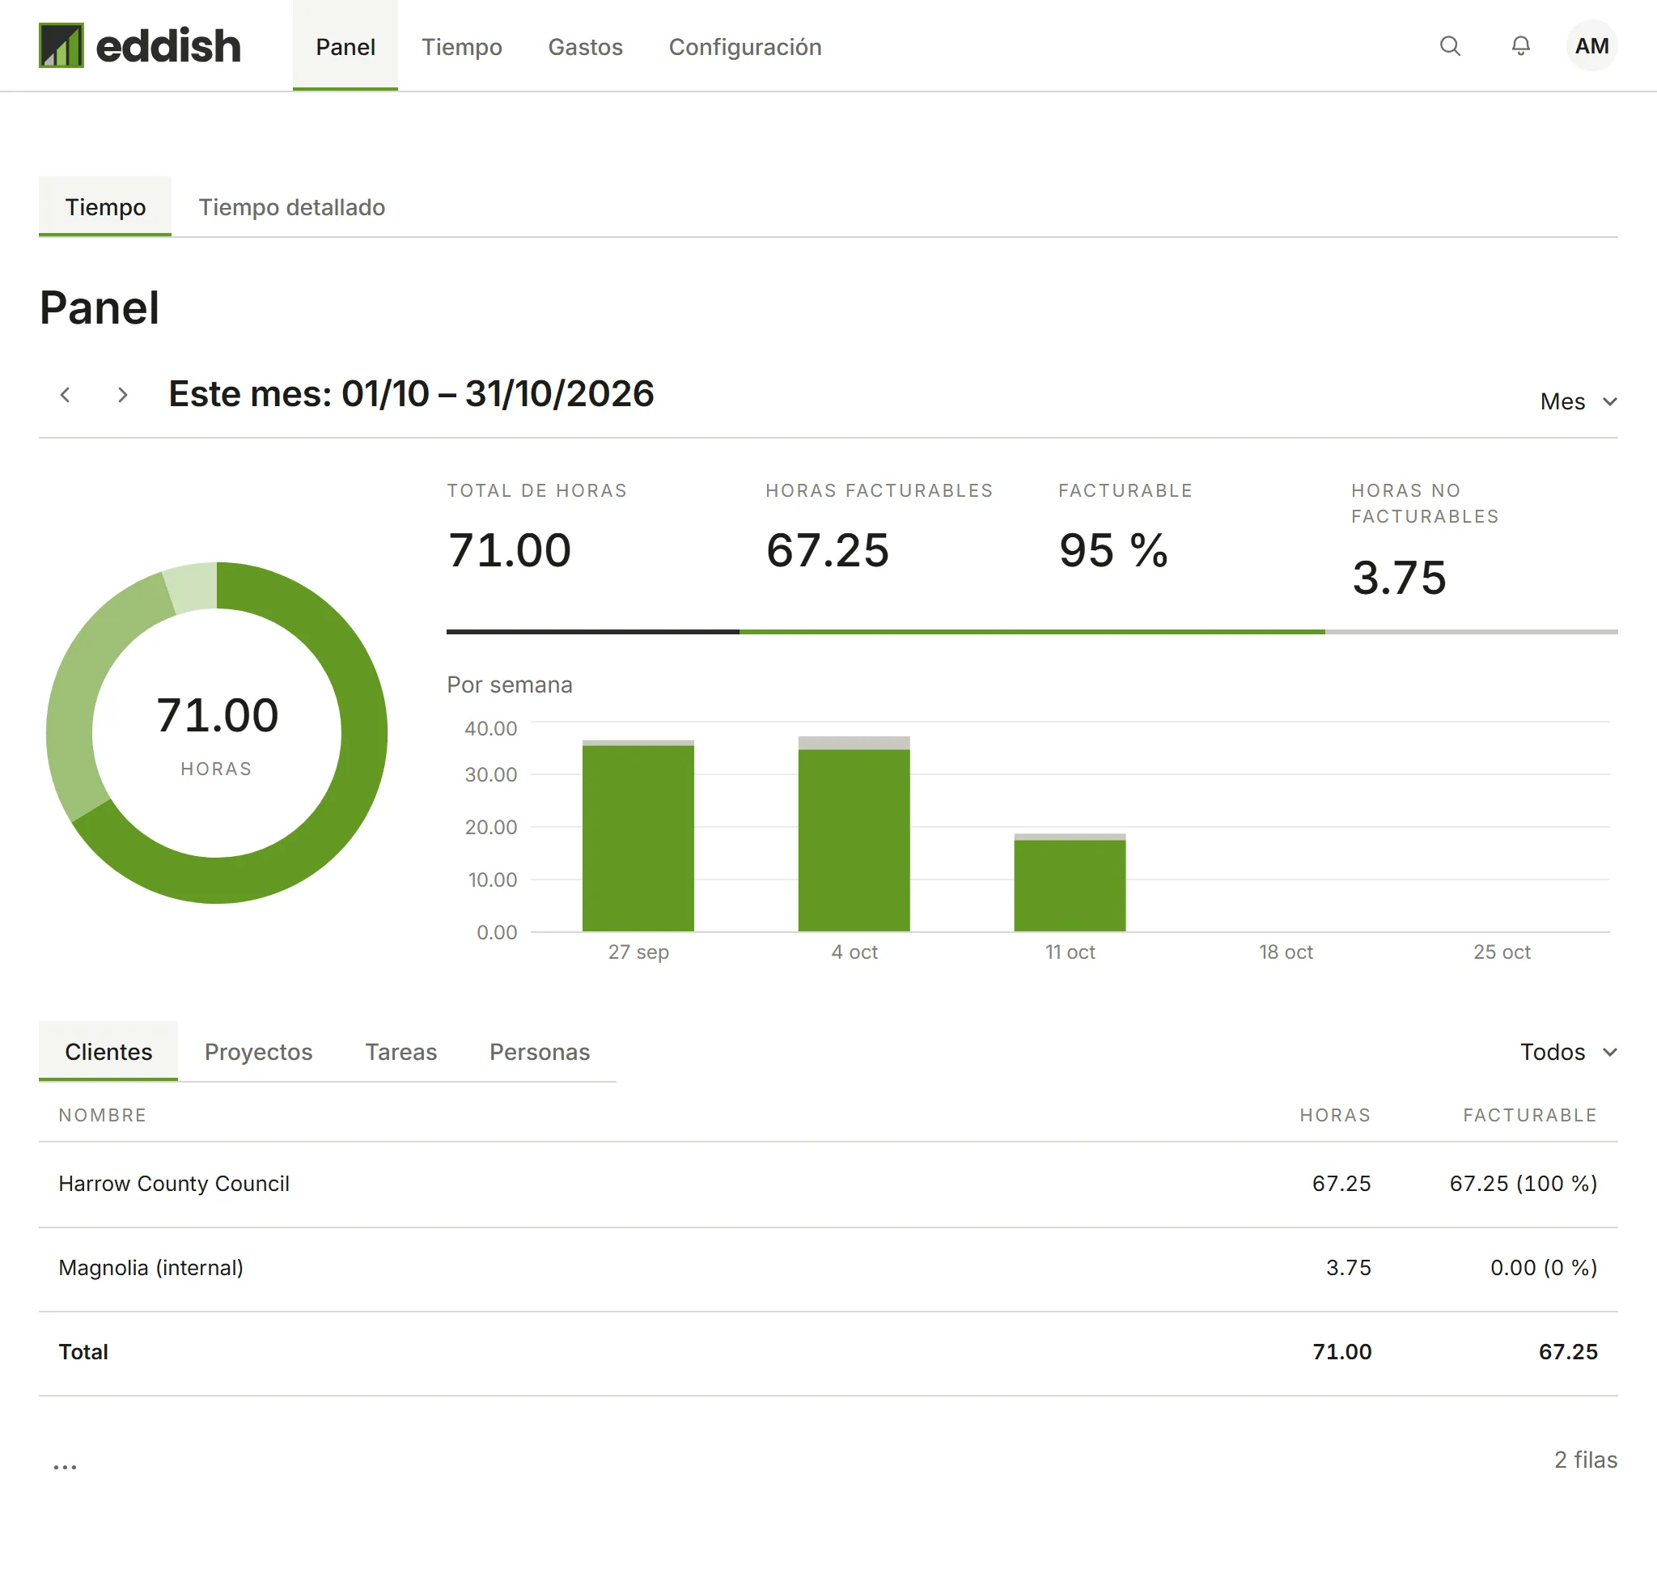Open the notifications bell
The width and height of the screenshot is (1657, 1581).
coord(1520,45)
